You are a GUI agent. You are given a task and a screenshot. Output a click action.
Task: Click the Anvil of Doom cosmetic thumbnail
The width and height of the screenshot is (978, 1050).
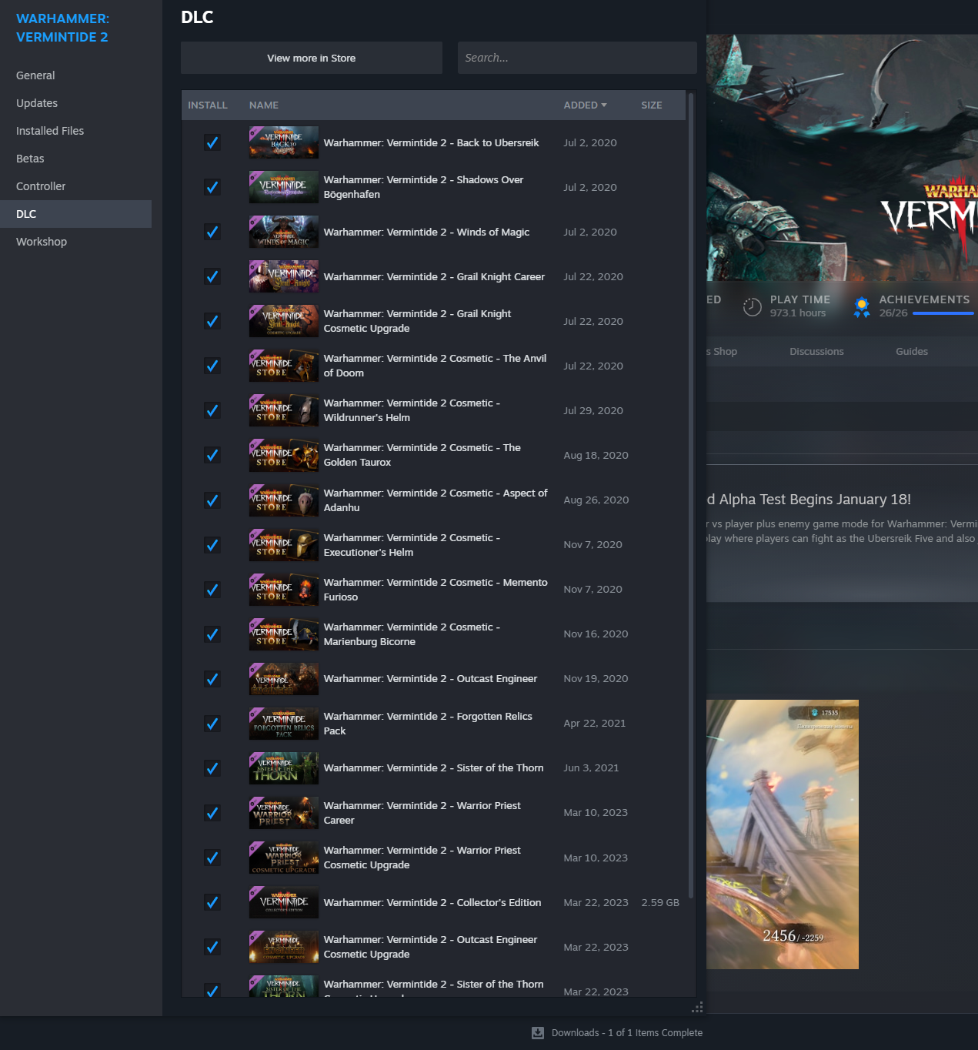tap(283, 366)
